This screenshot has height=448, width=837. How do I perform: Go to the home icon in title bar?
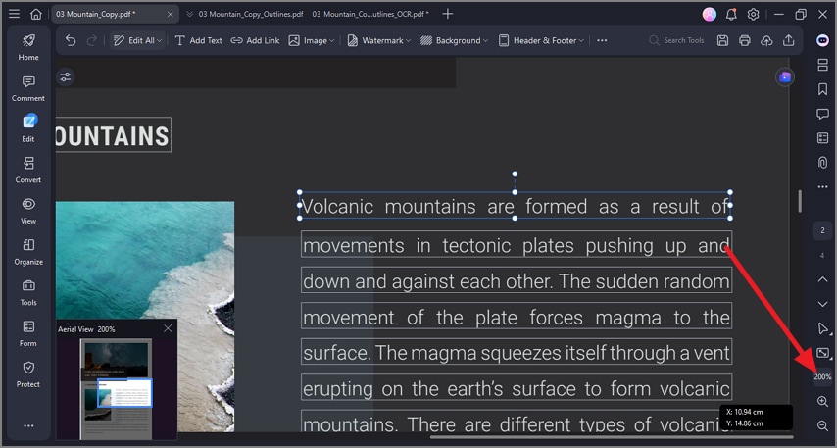pyautogui.click(x=35, y=14)
